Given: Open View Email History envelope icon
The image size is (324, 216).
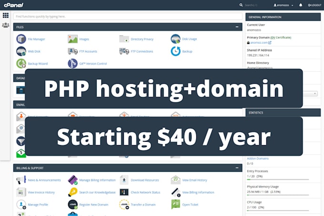Looking at the screenshot, I should [x=175, y=180].
